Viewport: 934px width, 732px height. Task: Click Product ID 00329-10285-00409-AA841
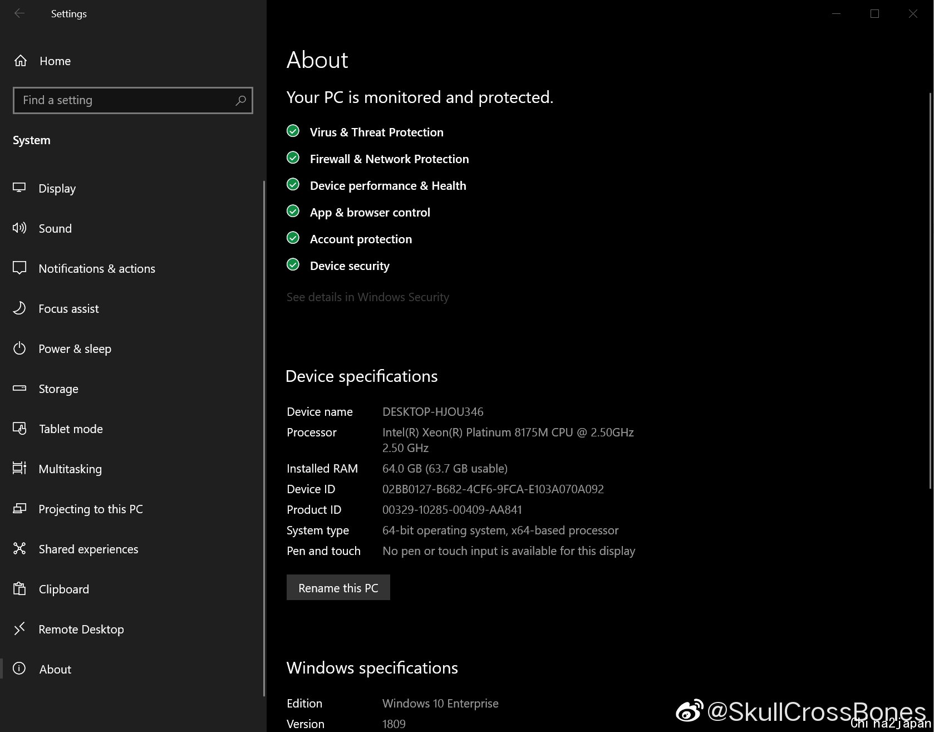pos(452,510)
